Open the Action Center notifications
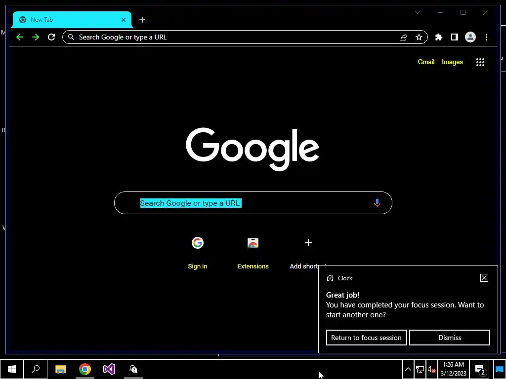The image size is (506, 379). 480,369
